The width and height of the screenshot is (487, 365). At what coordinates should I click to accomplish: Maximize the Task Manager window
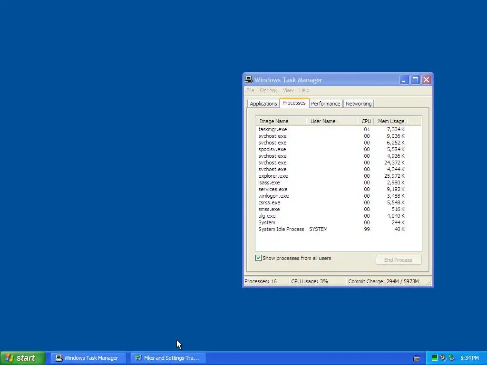pyautogui.click(x=415, y=80)
